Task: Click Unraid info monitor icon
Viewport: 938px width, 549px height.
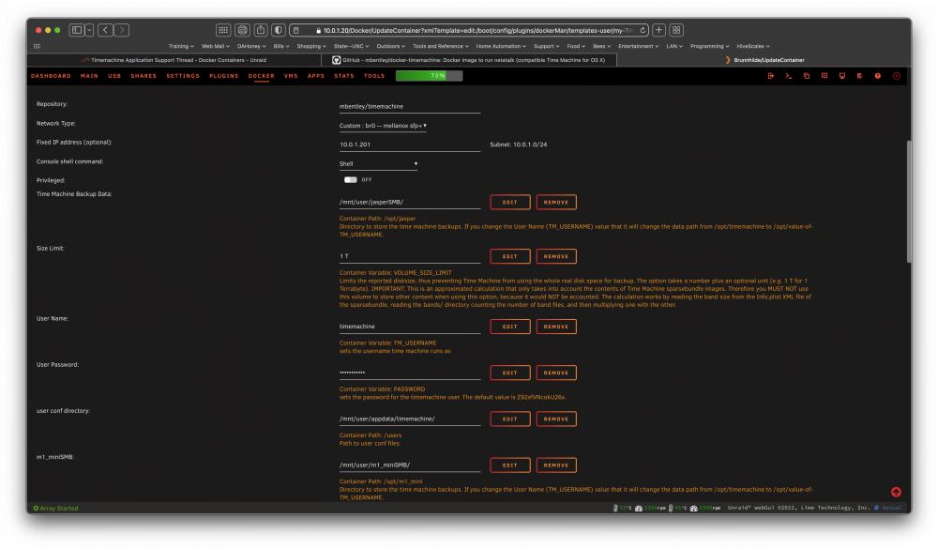Action: pos(842,76)
